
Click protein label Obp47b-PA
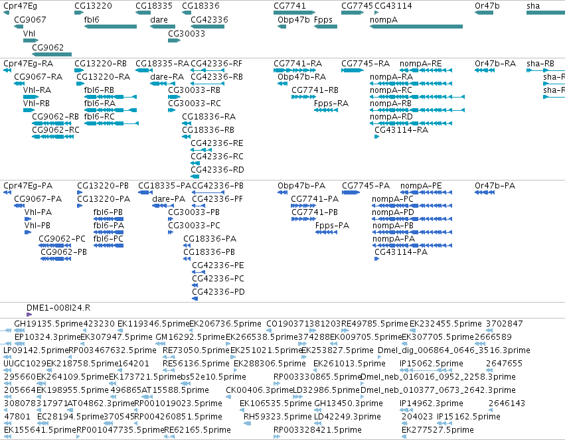301,186
